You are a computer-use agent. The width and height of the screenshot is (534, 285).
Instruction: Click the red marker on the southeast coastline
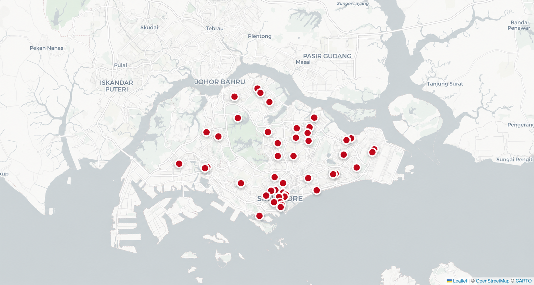pyautogui.click(x=317, y=190)
